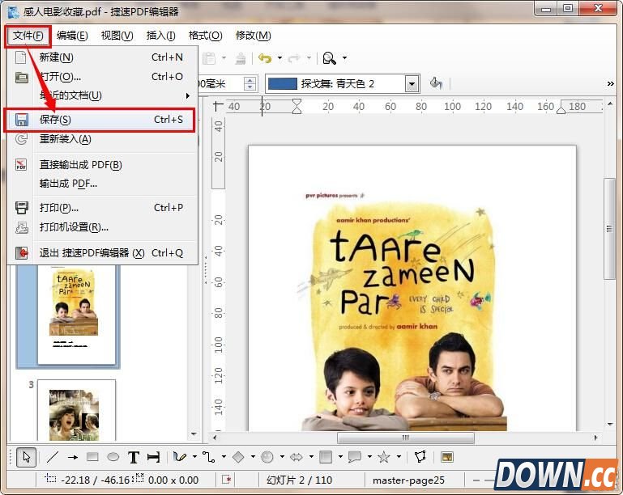This screenshot has height=495, width=623.
Task: Open the 格式(O) Format menu
Action: (205, 36)
